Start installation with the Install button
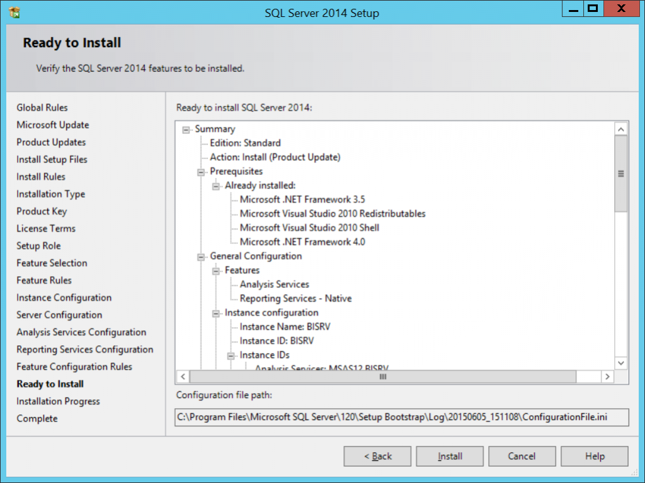Image resolution: width=645 pixels, height=483 pixels. [449, 456]
